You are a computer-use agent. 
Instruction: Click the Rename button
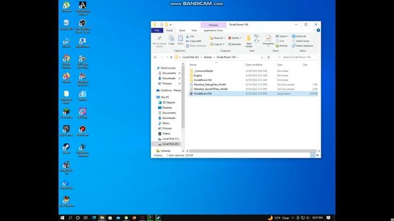point(235,44)
